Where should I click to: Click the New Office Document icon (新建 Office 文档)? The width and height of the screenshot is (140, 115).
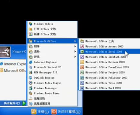click(x=31, y=34)
